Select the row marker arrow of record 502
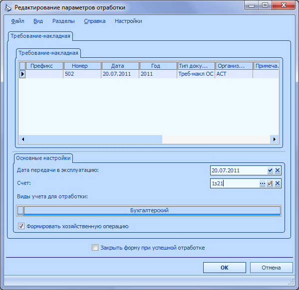299x290 pixels. coord(22,74)
